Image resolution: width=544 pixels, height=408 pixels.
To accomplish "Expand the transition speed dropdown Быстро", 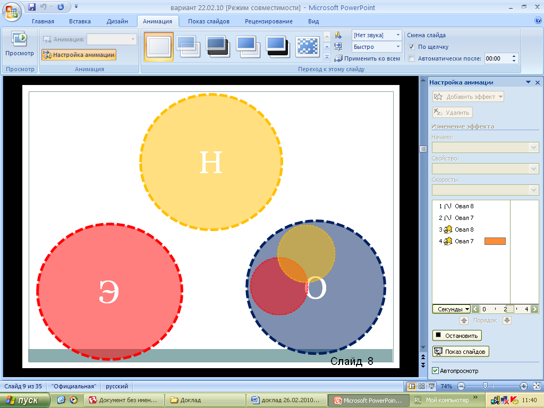I will coord(377,47).
